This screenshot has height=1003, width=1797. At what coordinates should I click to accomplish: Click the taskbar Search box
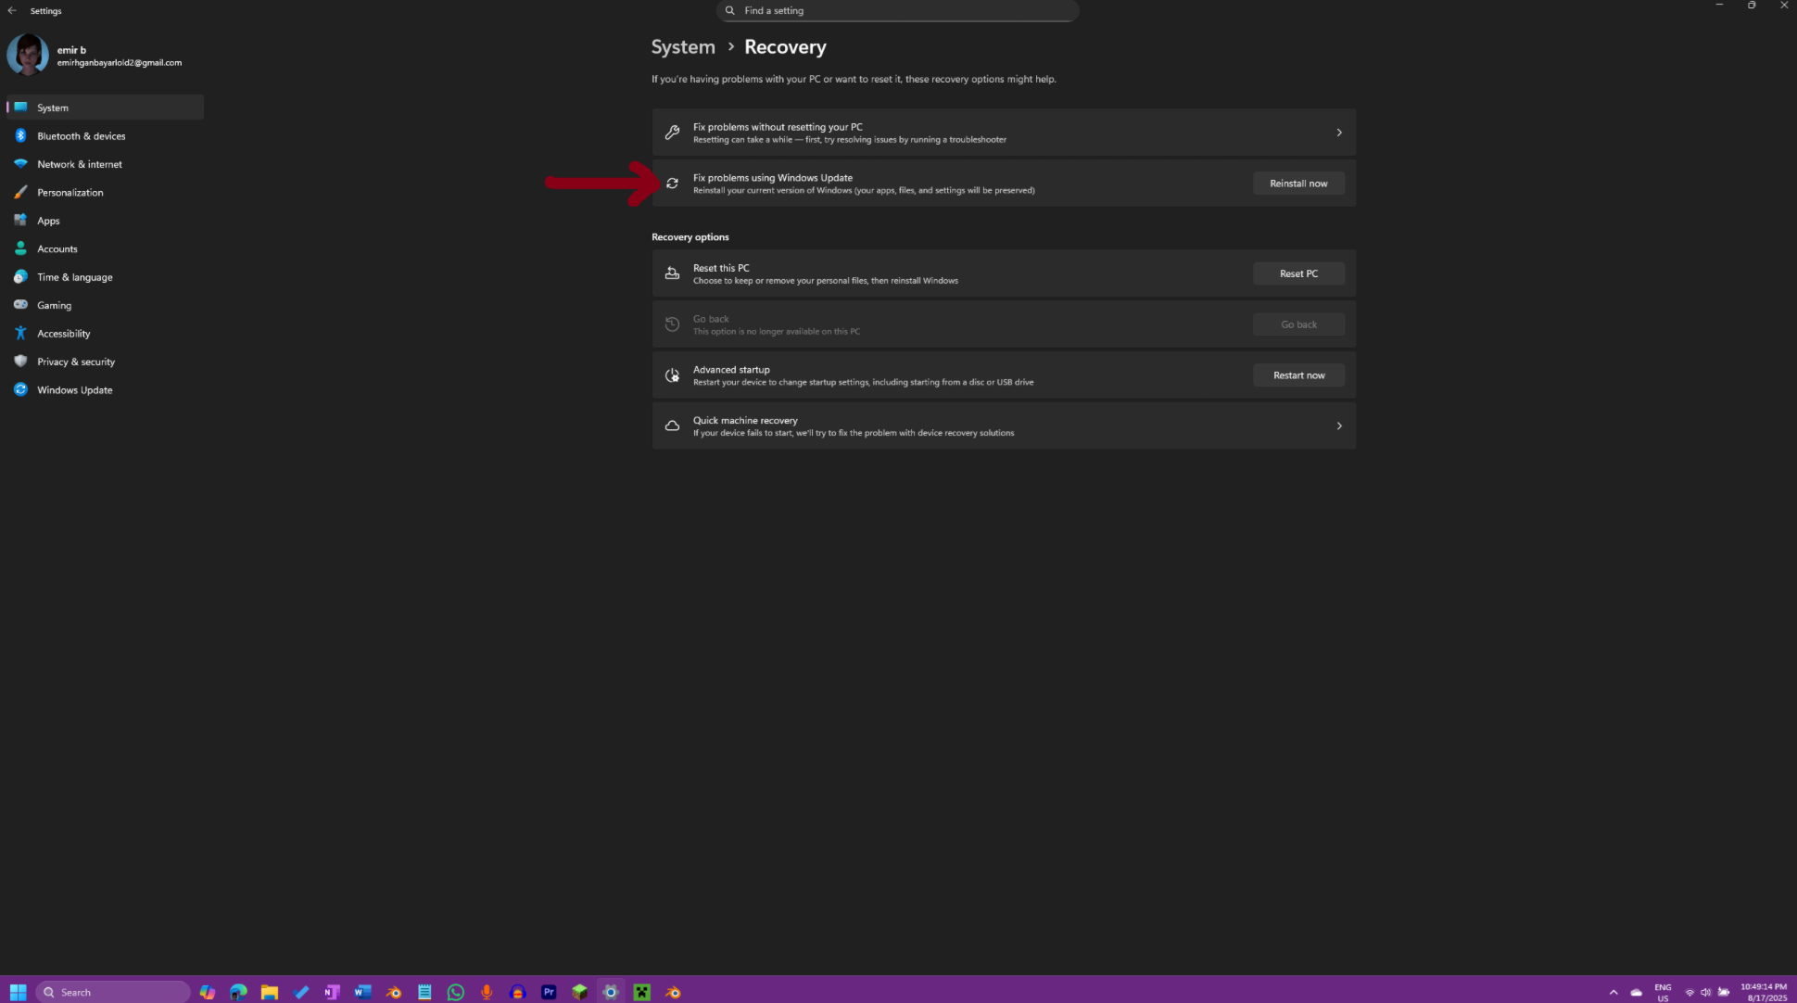pos(113,992)
